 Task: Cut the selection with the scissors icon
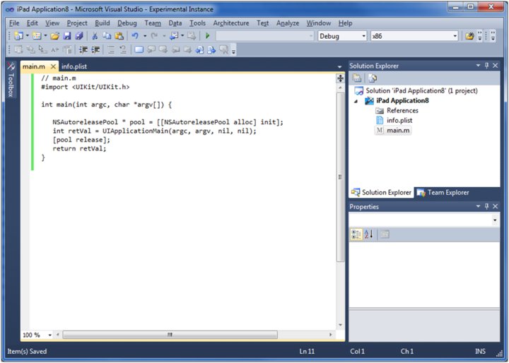[x=95, y=36]
